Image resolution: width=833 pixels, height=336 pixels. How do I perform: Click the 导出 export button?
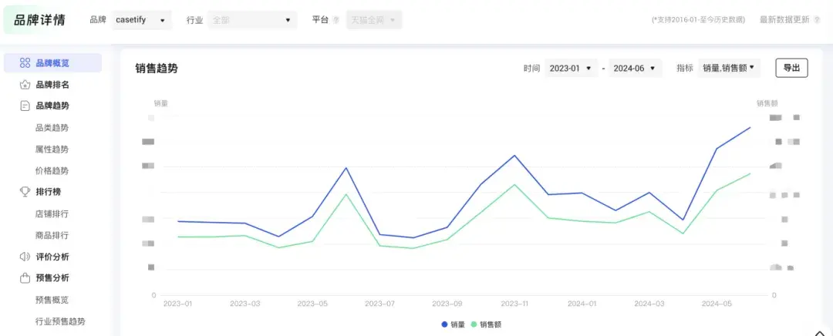click(791, 69)
